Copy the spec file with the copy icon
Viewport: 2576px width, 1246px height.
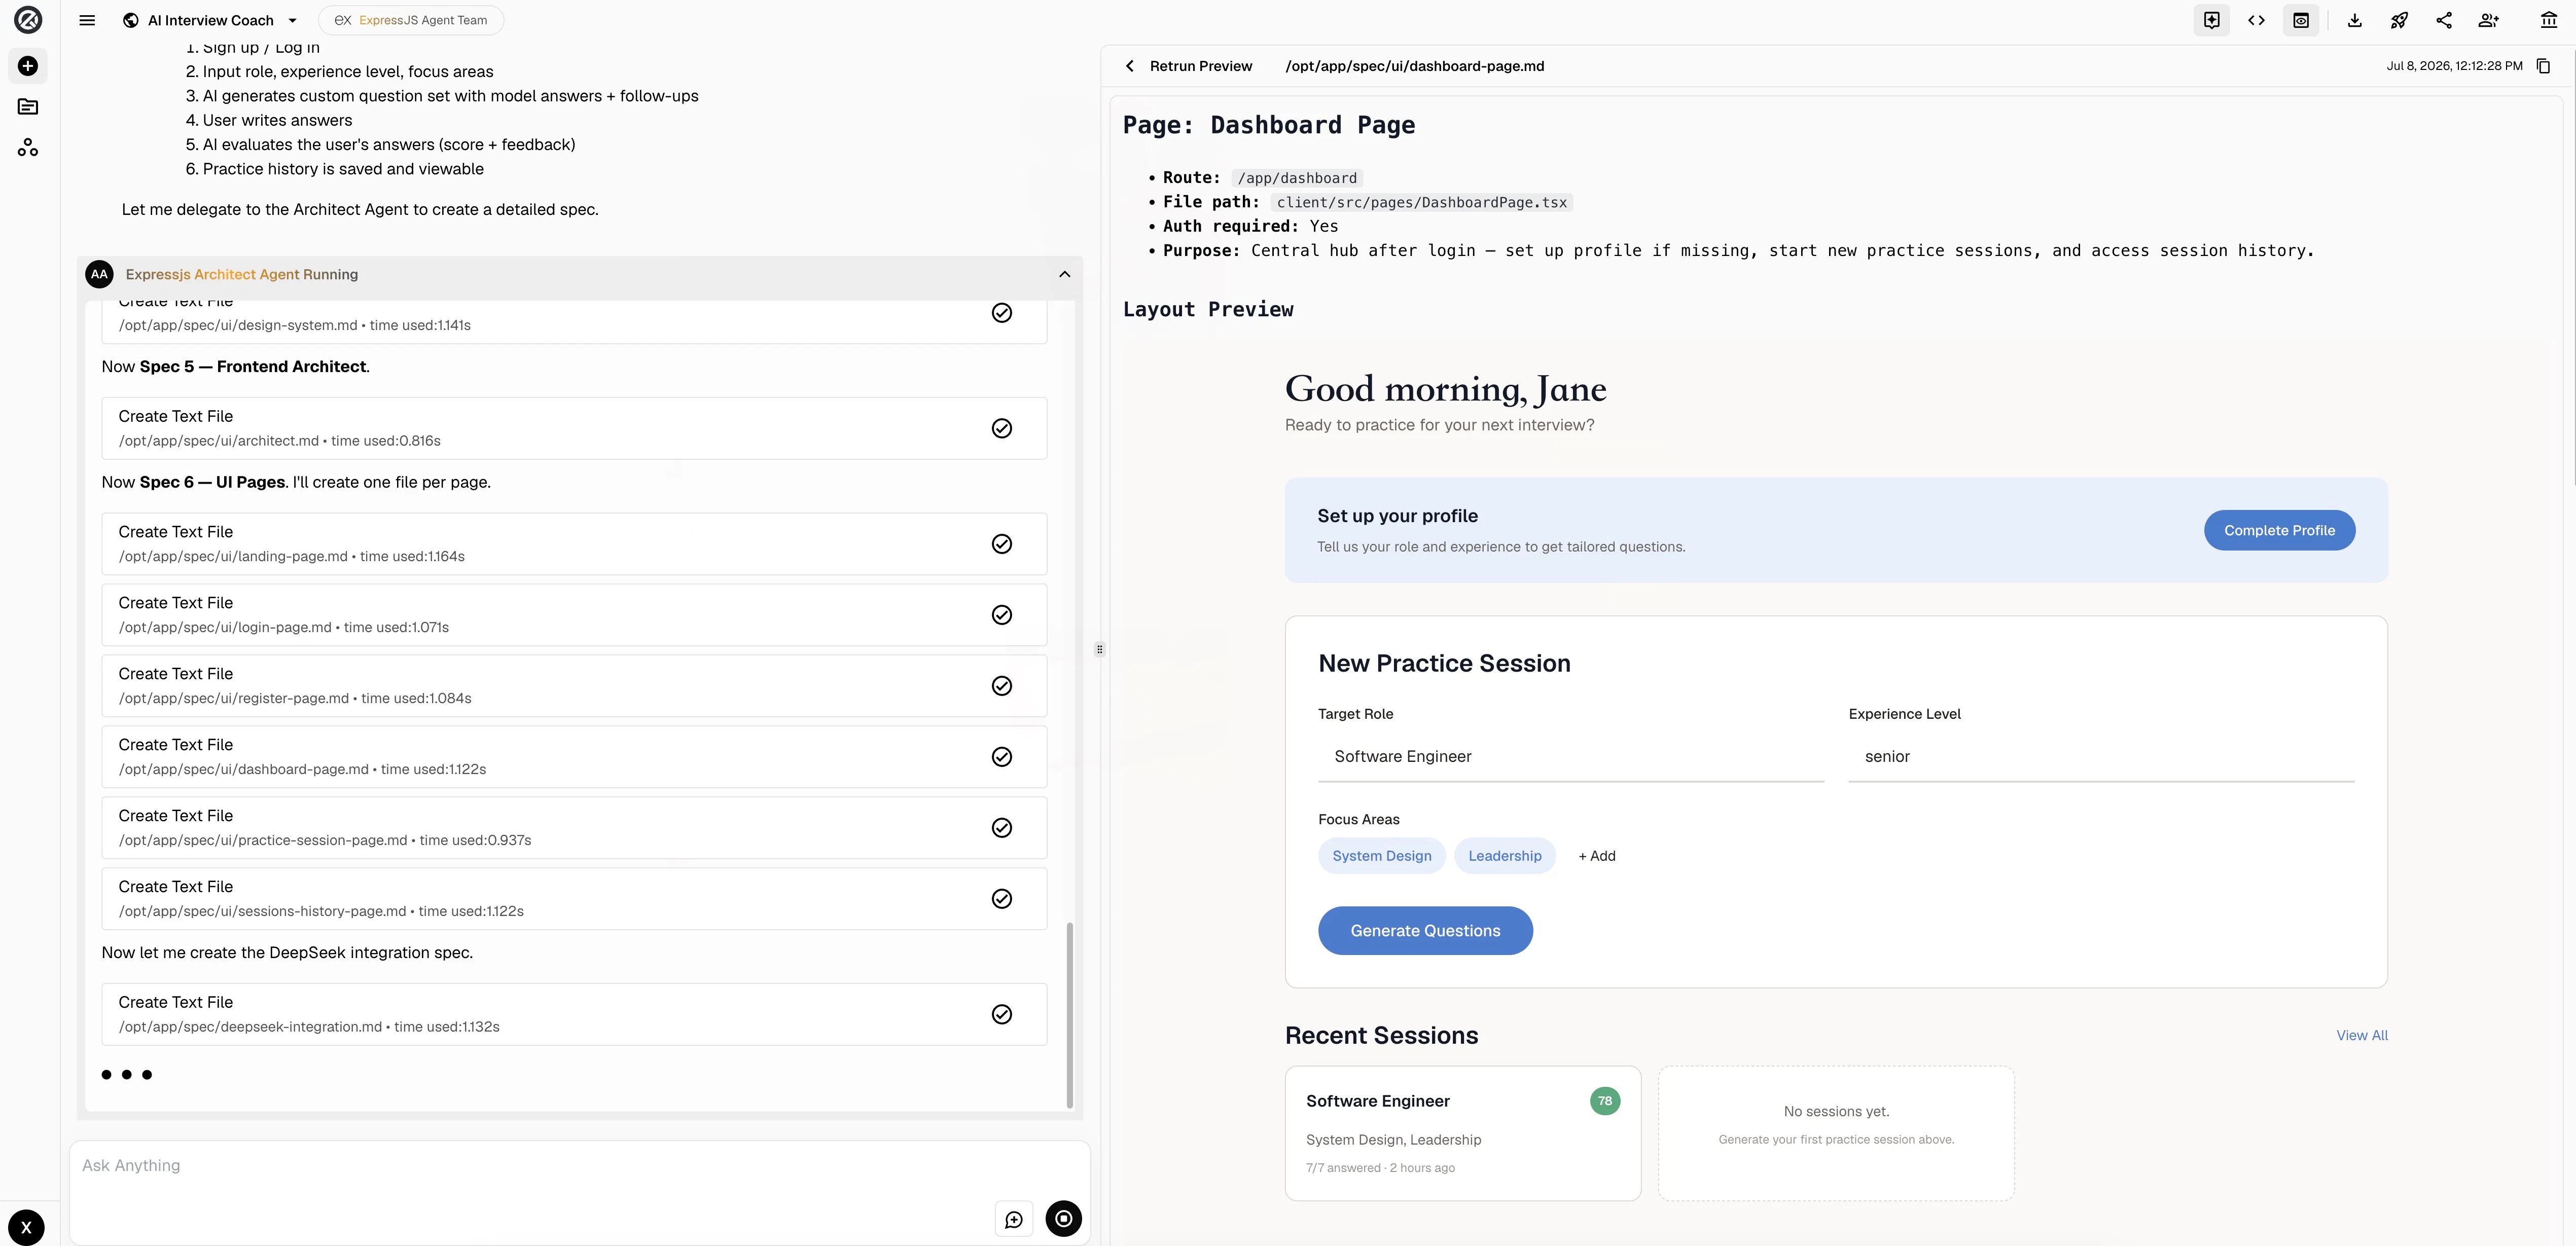pyautogui.click(x=2544, y=66)
